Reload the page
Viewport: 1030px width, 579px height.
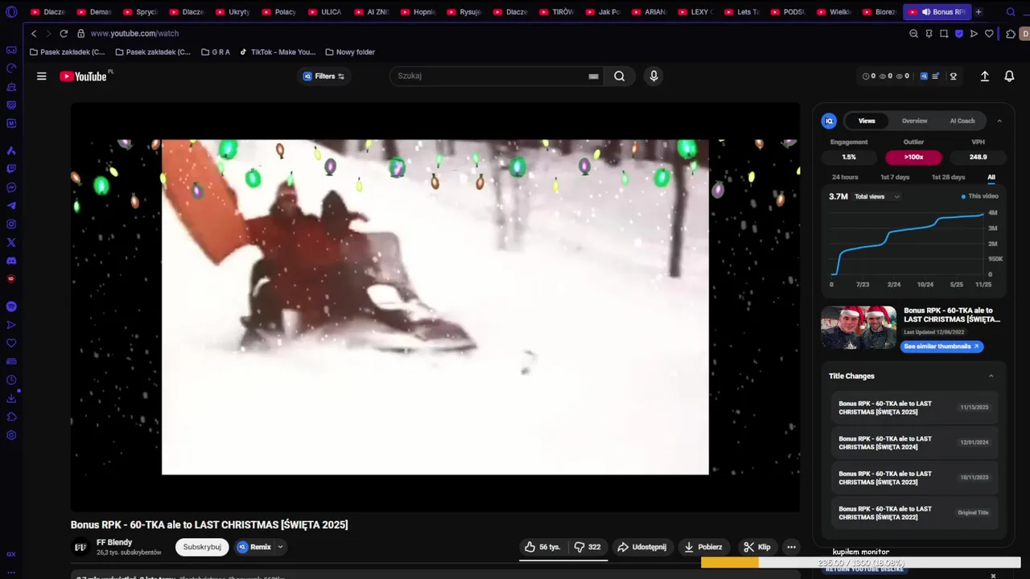[64, 34]
